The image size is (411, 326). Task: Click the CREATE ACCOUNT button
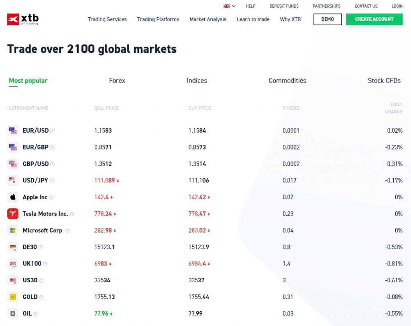pyautogui.click(x=374, y=19)
